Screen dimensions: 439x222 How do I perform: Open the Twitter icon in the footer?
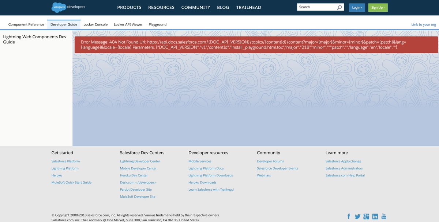tap(357, 216)
